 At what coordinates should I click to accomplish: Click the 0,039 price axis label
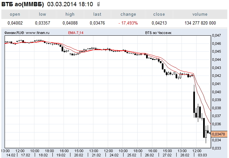(x=217, y=100)
